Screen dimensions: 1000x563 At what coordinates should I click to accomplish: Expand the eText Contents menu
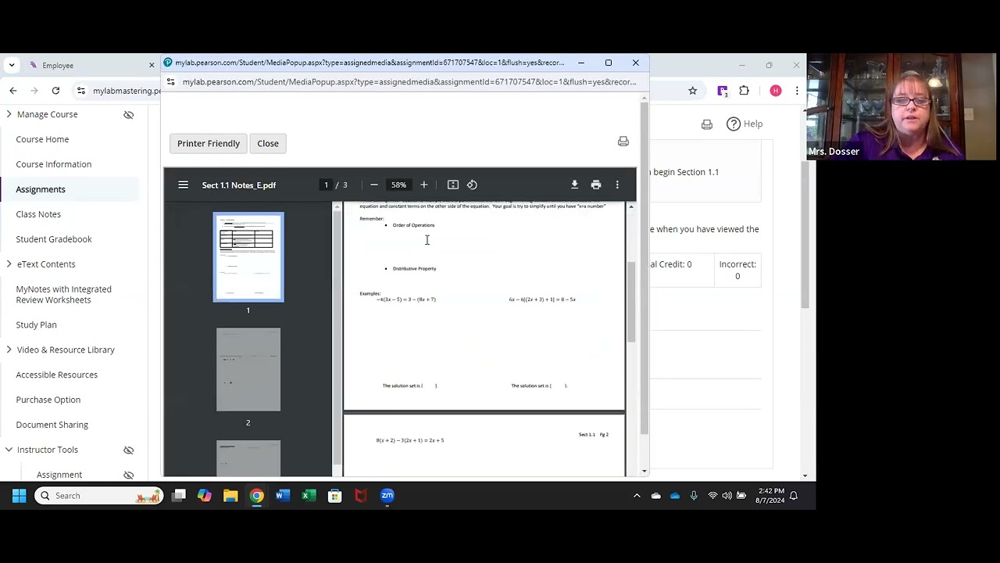pyautogui.click(x=9, y=264)
